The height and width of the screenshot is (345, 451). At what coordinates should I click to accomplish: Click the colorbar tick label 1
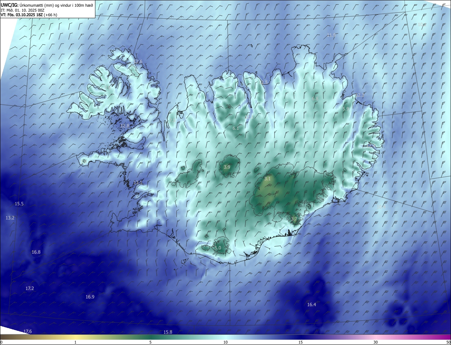(76, 342)
